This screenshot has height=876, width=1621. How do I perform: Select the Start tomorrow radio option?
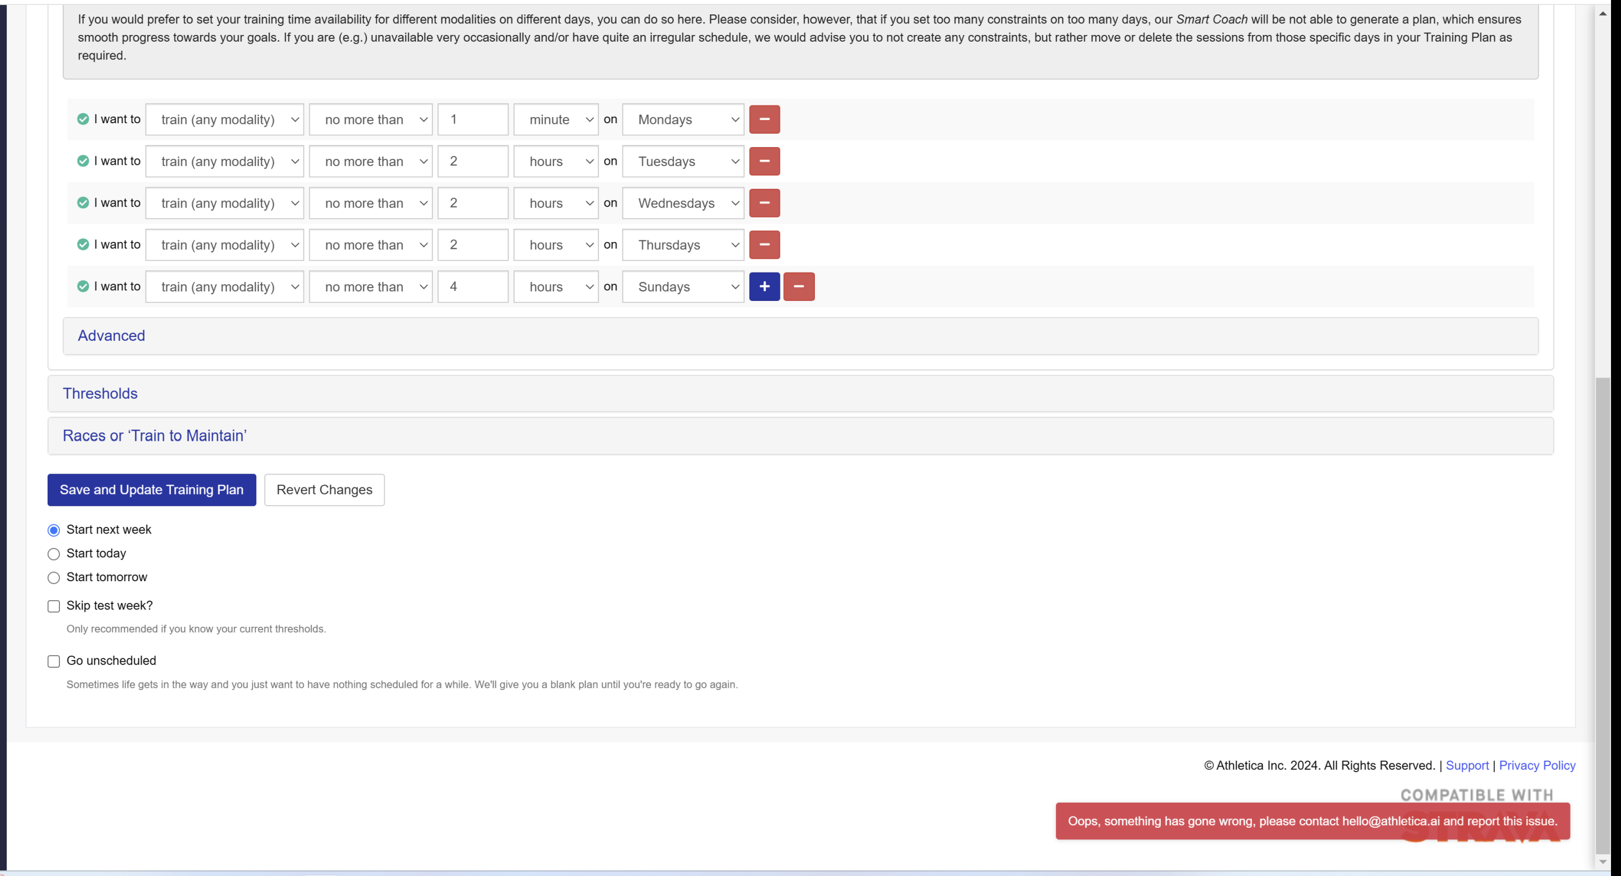click(54, 578)
